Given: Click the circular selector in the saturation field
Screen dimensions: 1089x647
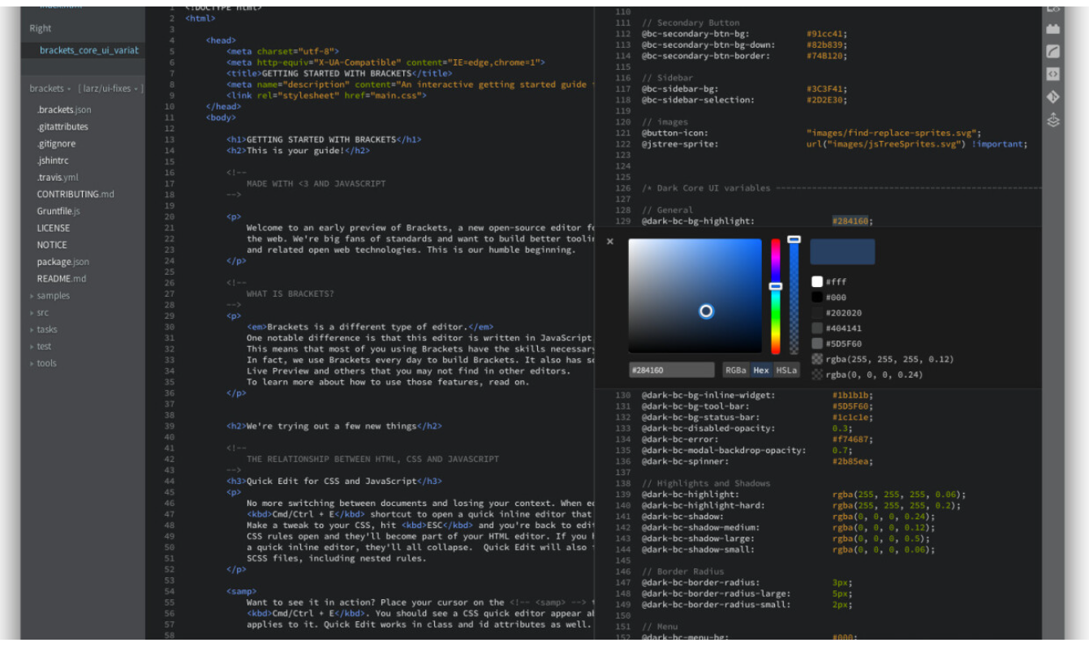Looking at the screenshot, I should click(x=706, y=311).
